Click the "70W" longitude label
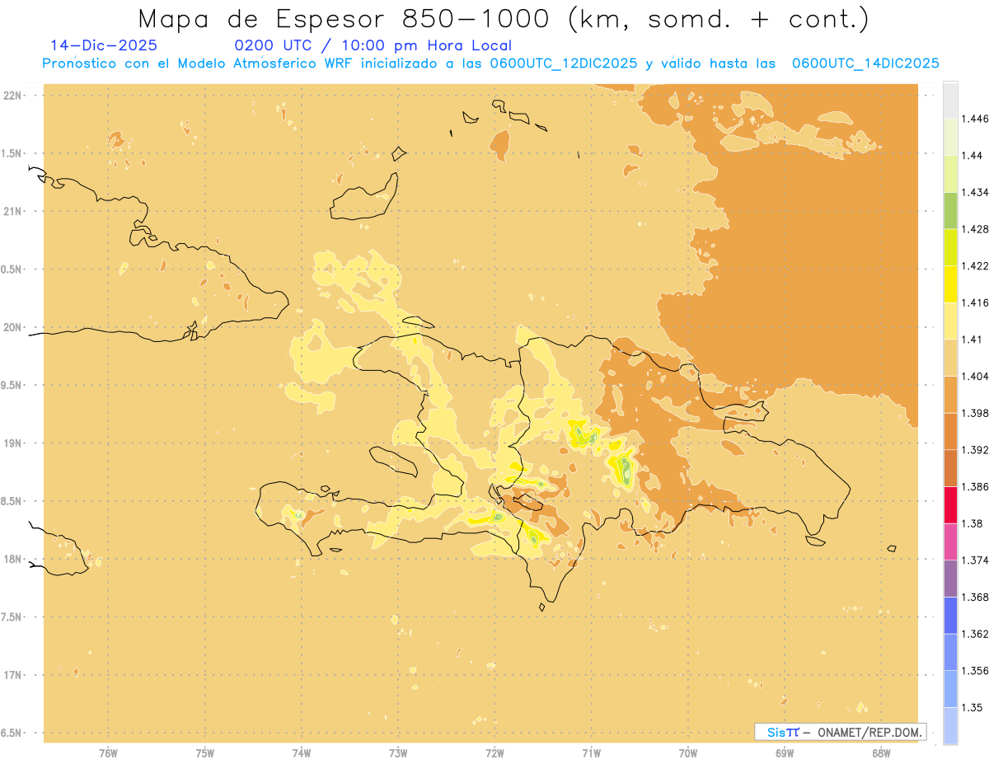This screenshot has width=989, height=764. [x=688, y=752]
